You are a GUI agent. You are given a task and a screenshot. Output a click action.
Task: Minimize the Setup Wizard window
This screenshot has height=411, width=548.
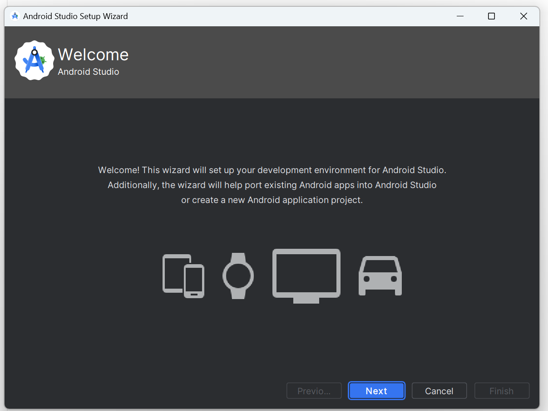tap(460, 16)
